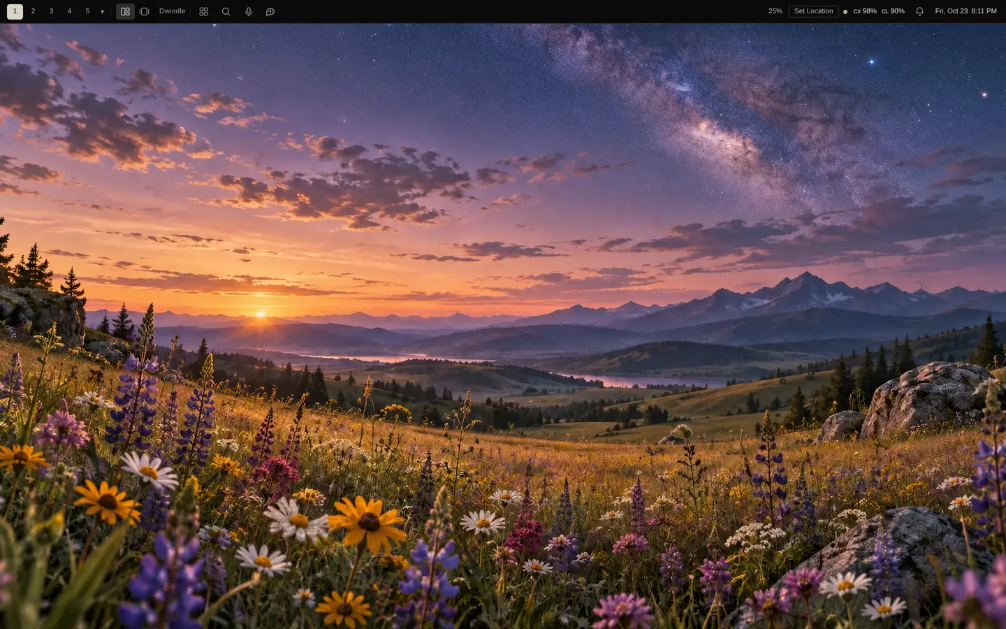Click the microphone icon
The image size is (1006, 629).
pos(248,11)
